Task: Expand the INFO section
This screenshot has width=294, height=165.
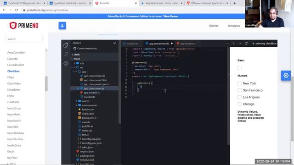Action: click(x=77, y=55)
